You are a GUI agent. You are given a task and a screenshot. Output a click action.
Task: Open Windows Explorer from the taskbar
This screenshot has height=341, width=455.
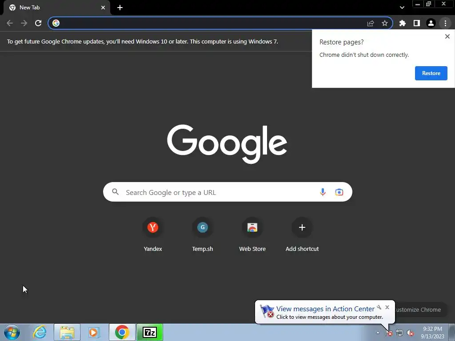[x=67, y=332]
